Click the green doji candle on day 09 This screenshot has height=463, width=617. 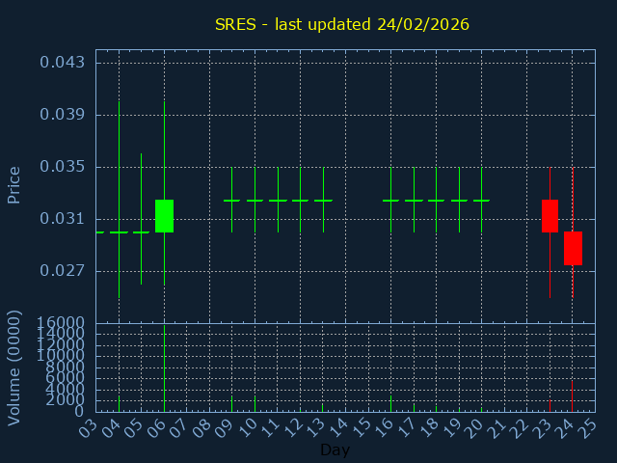pos(231,201)
